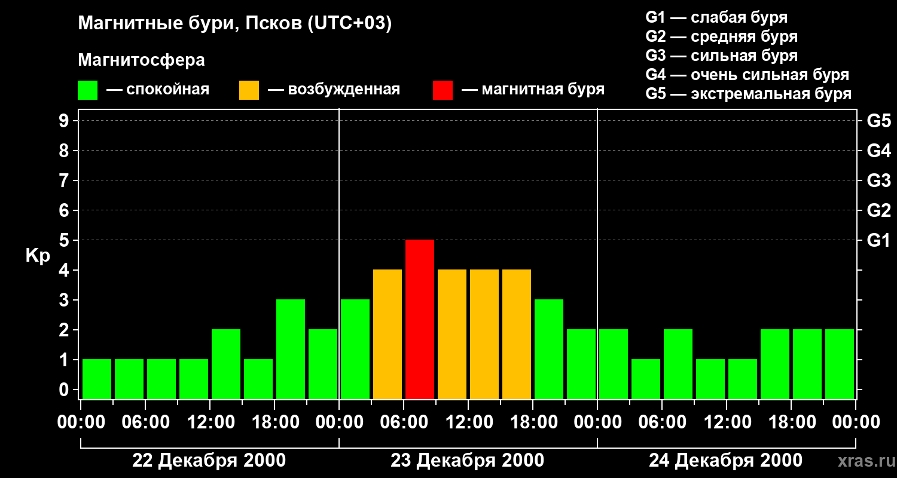
Task: Click the green "спокойная" legend swatch
Action: point(87,90)
